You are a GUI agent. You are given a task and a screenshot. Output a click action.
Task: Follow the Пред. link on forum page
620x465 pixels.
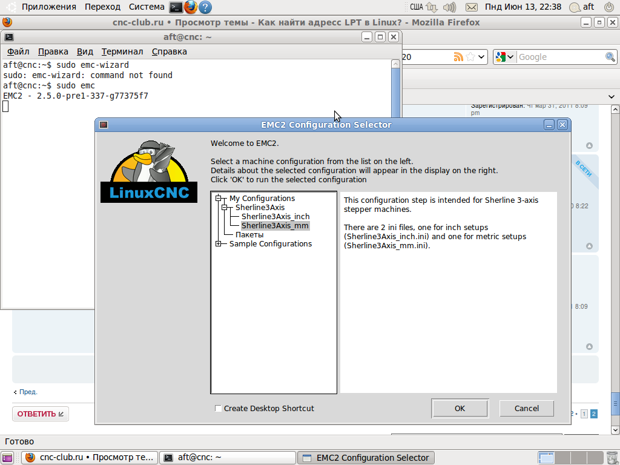point(28,392)
